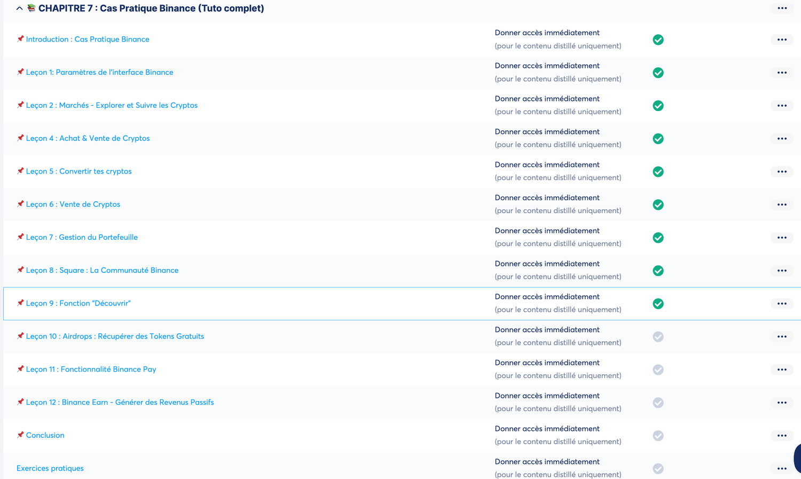This screenshot has height=479, width=801.
Task: Open three-dot menu for Conclusion row
Action: [782, 436]
